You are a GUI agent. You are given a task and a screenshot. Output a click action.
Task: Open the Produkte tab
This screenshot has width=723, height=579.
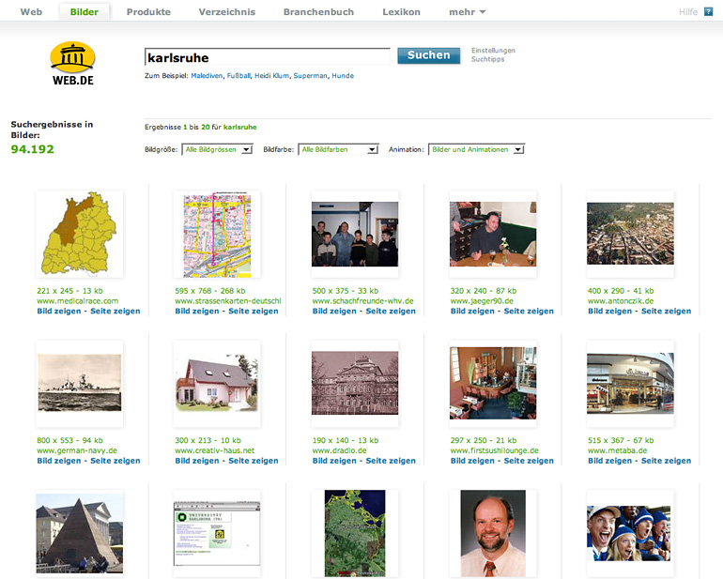(148, 12)
